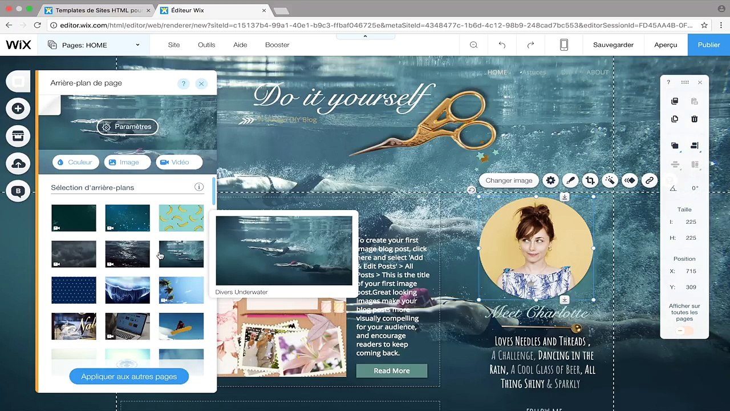Select the palm tree sky background

tap(181, 290)
